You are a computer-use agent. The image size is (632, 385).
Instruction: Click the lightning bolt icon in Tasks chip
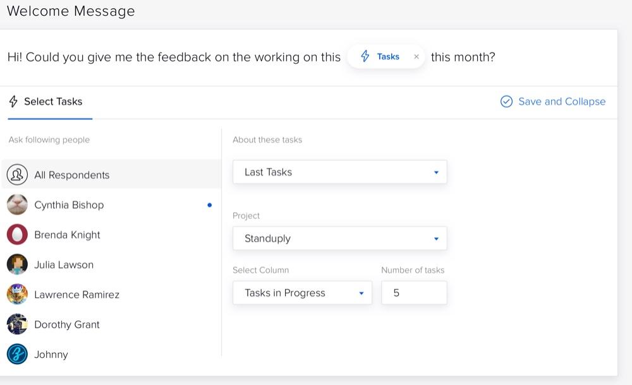[x=365, y=56]
